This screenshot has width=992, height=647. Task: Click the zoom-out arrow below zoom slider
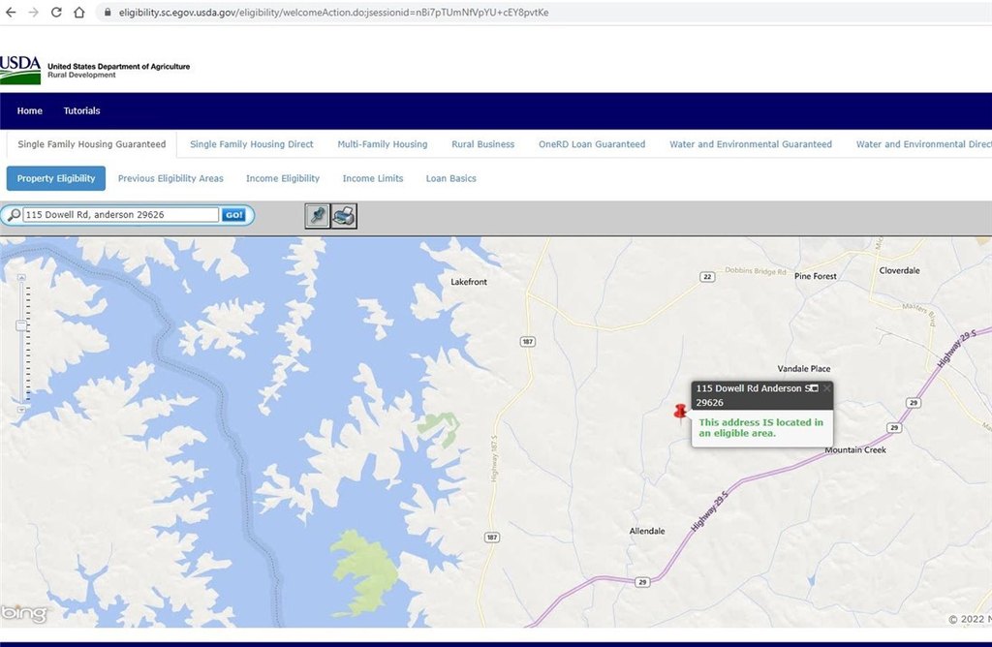tap(21, 409)
